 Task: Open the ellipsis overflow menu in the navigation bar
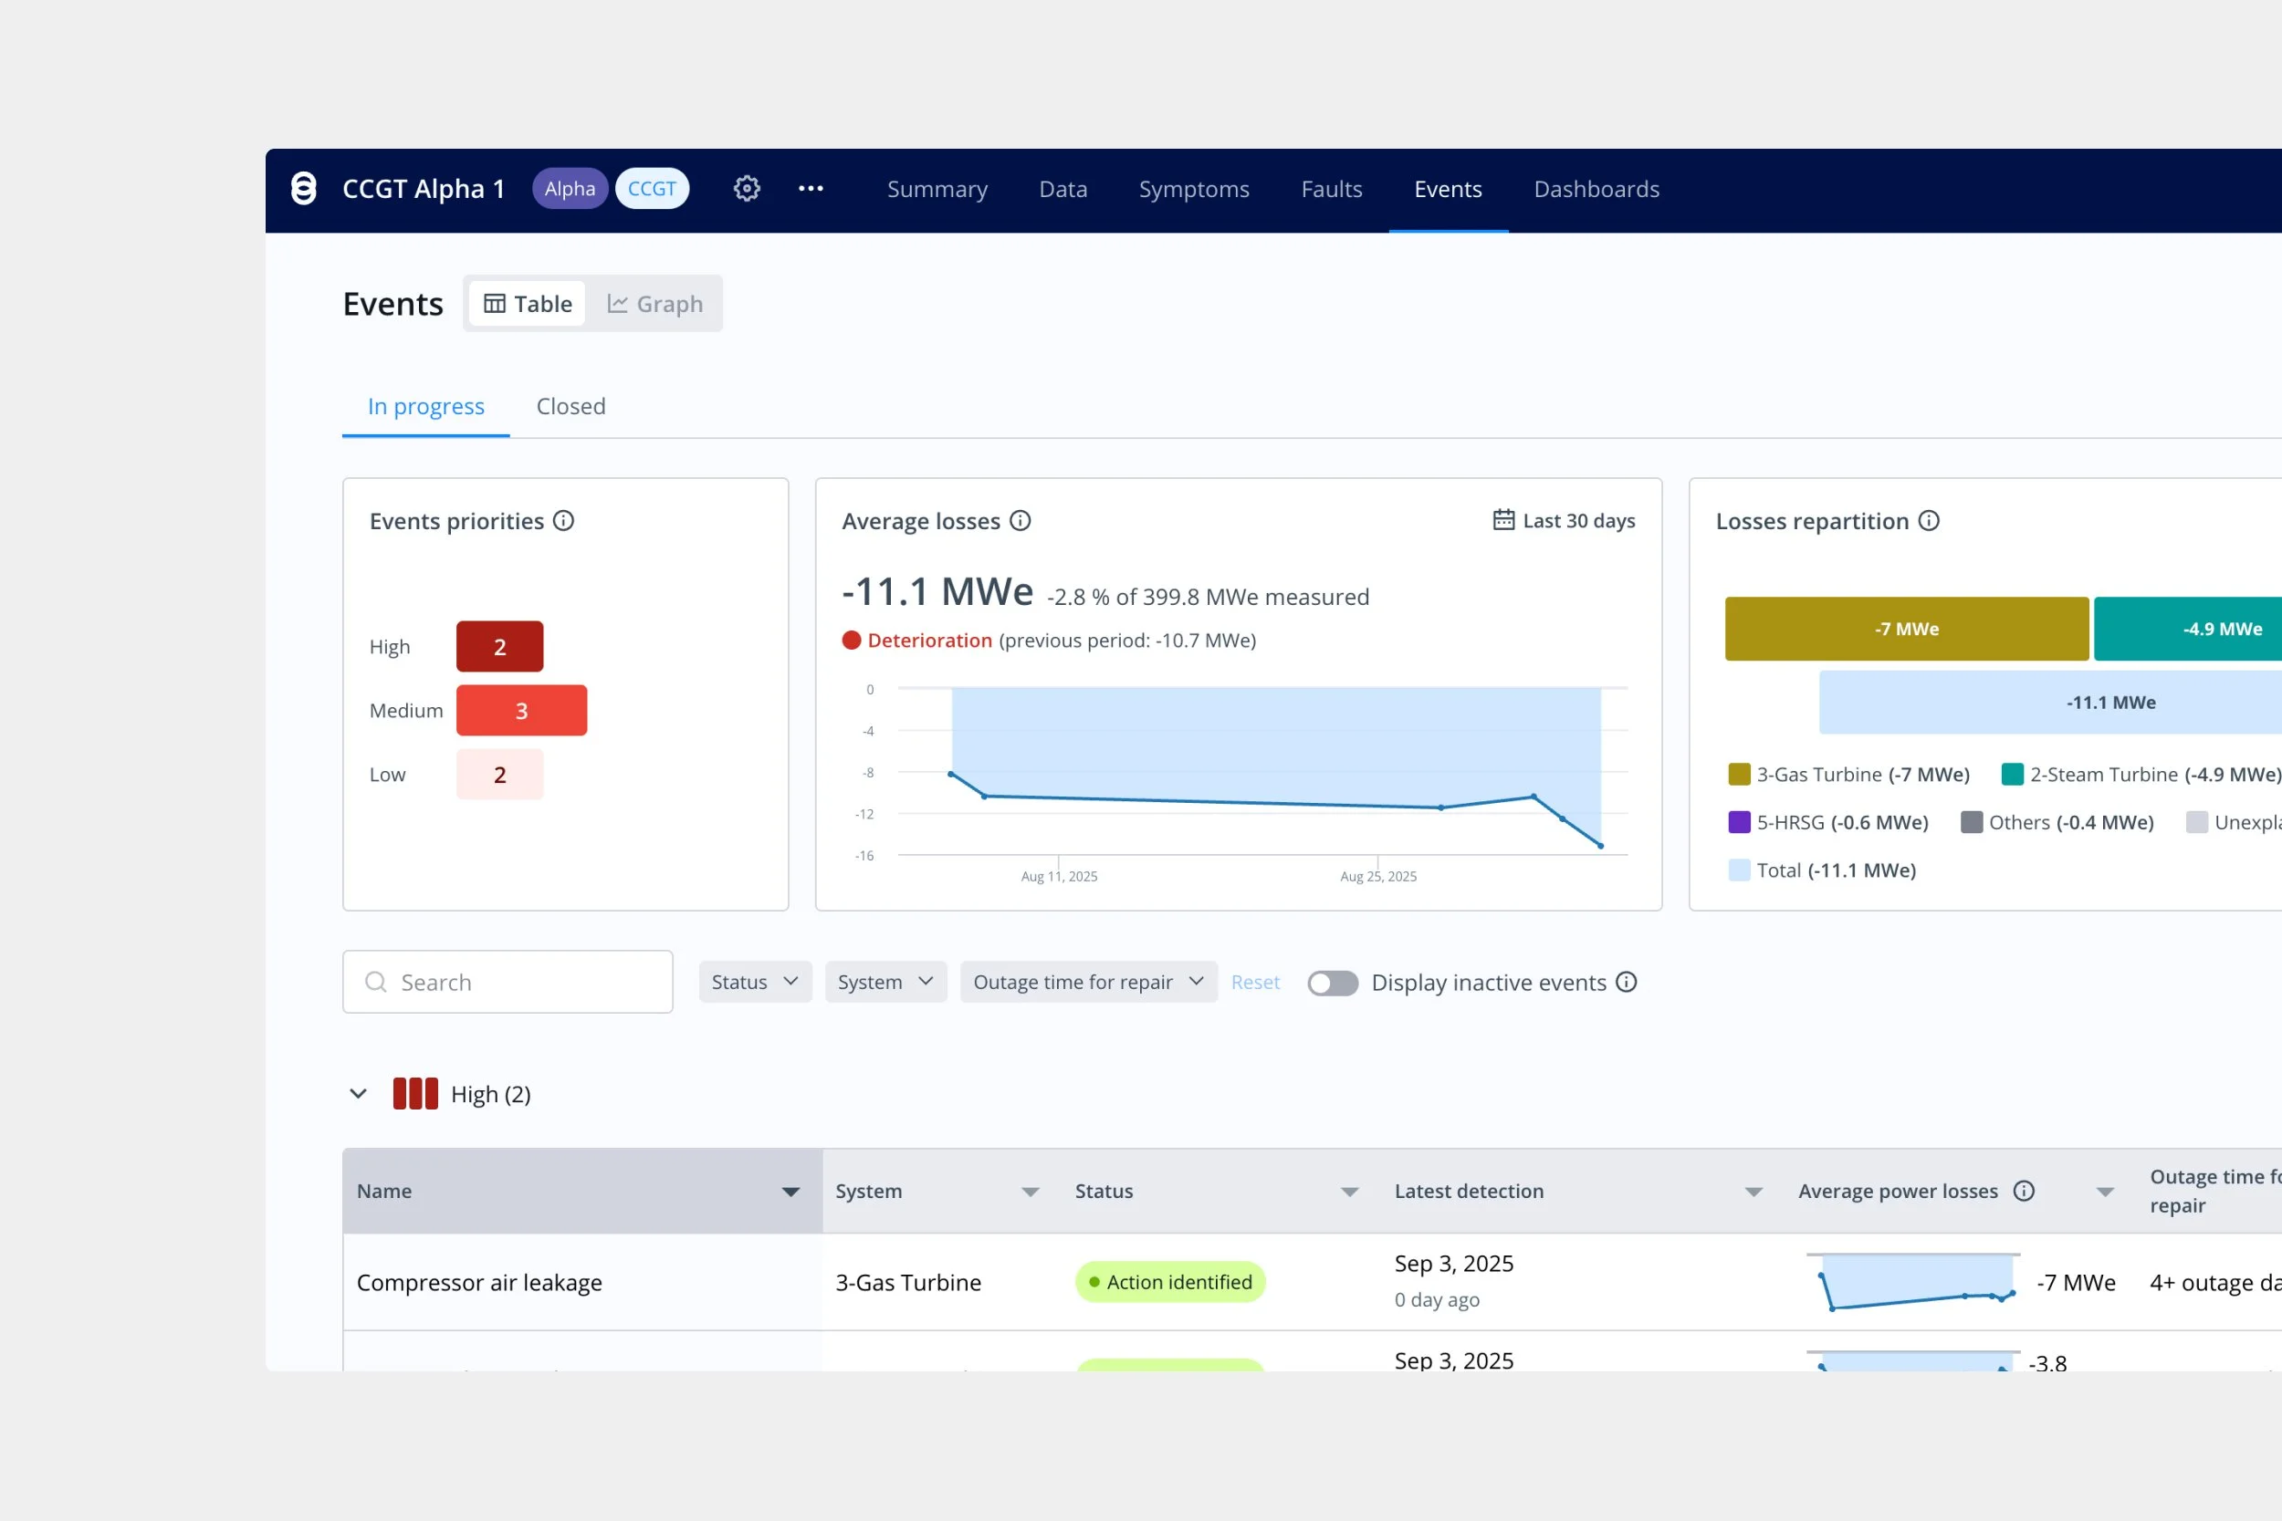tap(811, 188)
